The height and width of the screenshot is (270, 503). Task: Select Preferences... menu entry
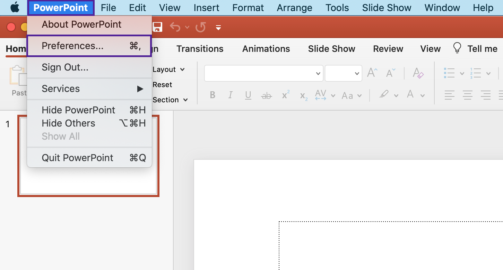click(89, 46)
